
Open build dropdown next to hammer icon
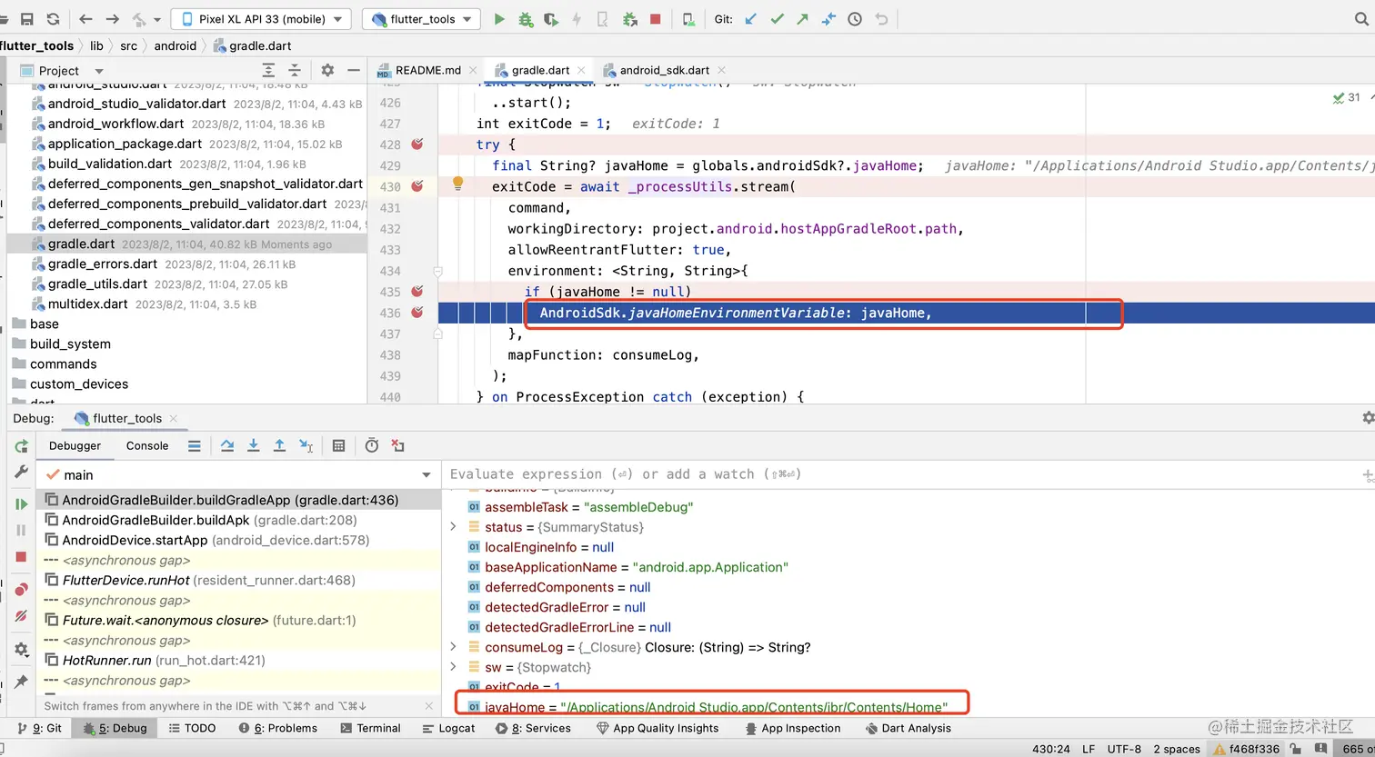pos(156,19)
